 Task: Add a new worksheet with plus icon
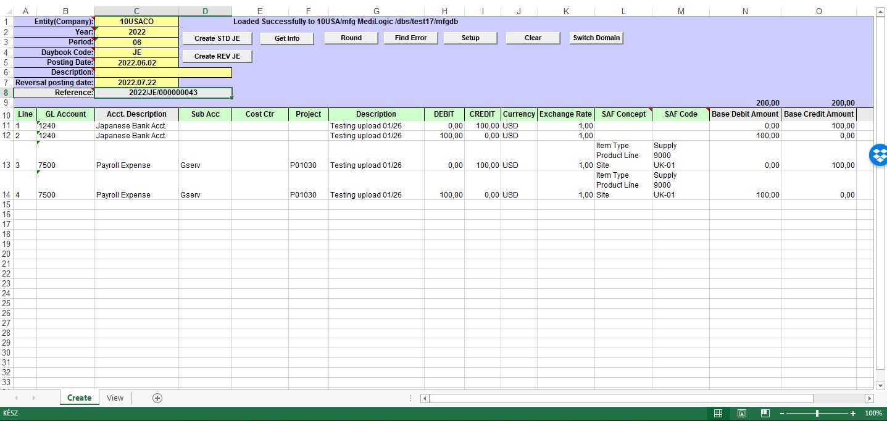pos(156,398)
